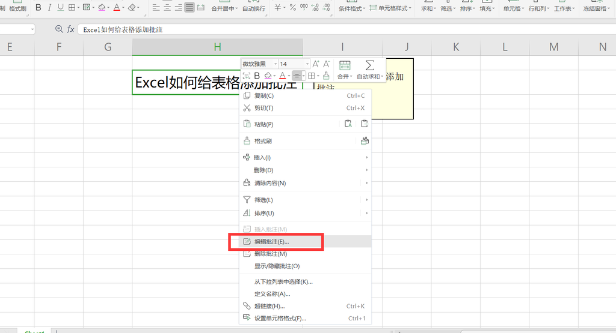The width and height of the screenshot is (616, 333).
Task: Open 条件格式 dropdown
Action: (351, 8)
